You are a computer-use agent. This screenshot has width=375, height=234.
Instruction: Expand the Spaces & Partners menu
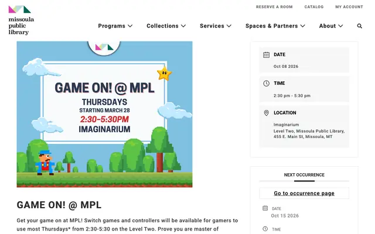pyautogui.click(x=275, y=26)
